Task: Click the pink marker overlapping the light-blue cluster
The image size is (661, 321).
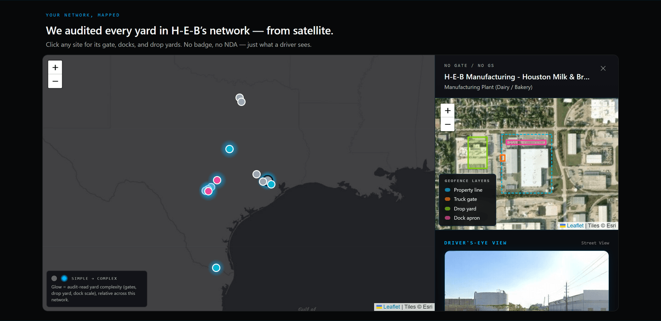Action: 208,191
